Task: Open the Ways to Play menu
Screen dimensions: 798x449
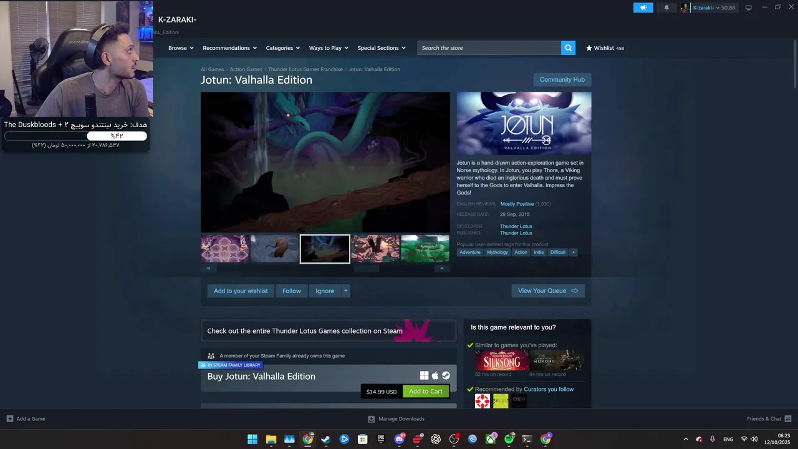Action: [x=329, y=48]
